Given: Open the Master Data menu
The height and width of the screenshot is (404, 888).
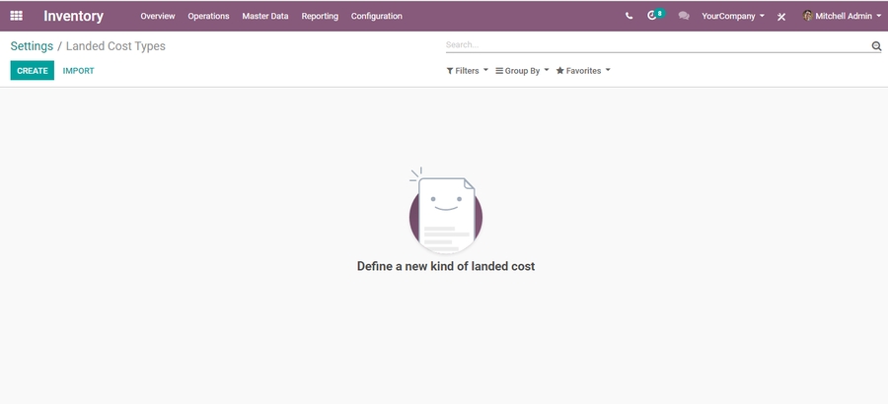Looking at the screenshot, I should [x=265, y=16].
